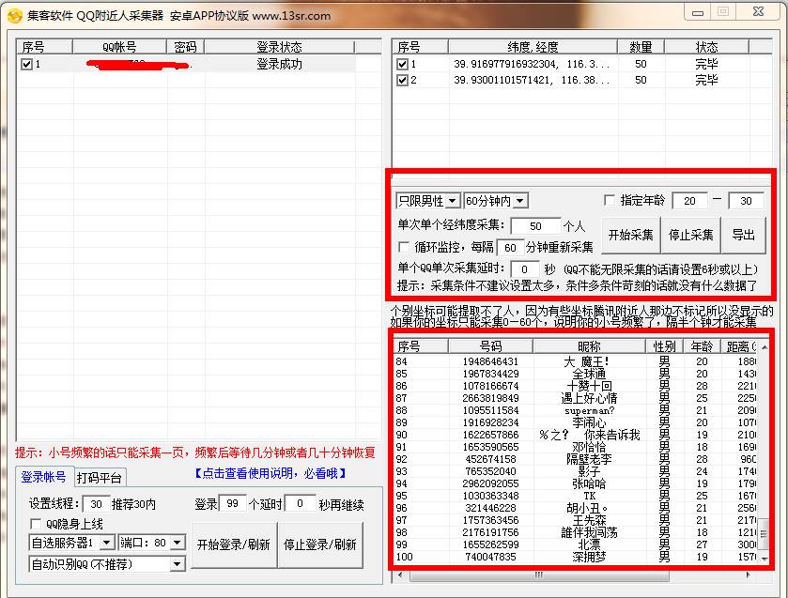This screenshot has height=598, width=788.
Task: Select coordinate row 39.93001101571421
Action: [x=582, y=80]
